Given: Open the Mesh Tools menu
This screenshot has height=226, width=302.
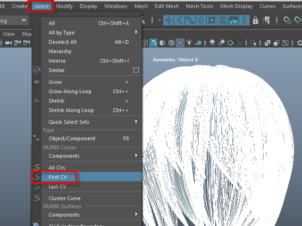Looking at the screenshot, I should coord(200,6).
